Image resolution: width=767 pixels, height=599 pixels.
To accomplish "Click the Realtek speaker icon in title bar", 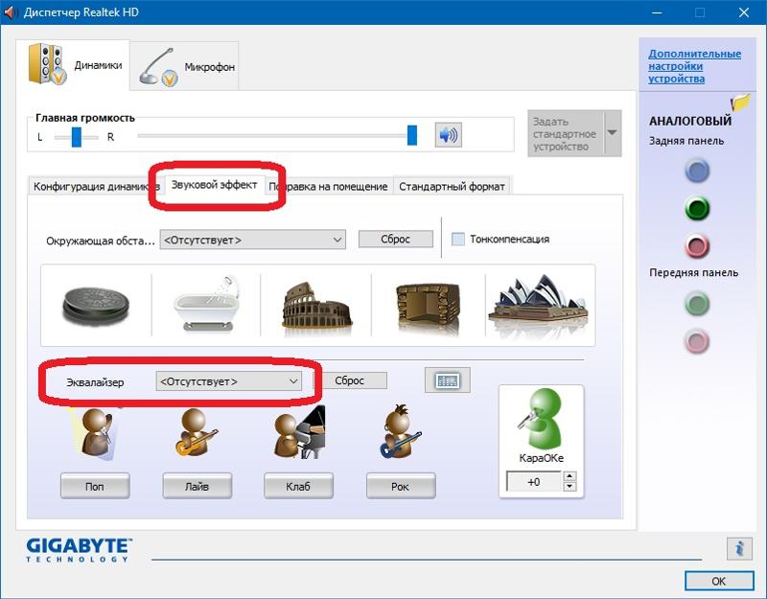I will [x=11, y=12].
